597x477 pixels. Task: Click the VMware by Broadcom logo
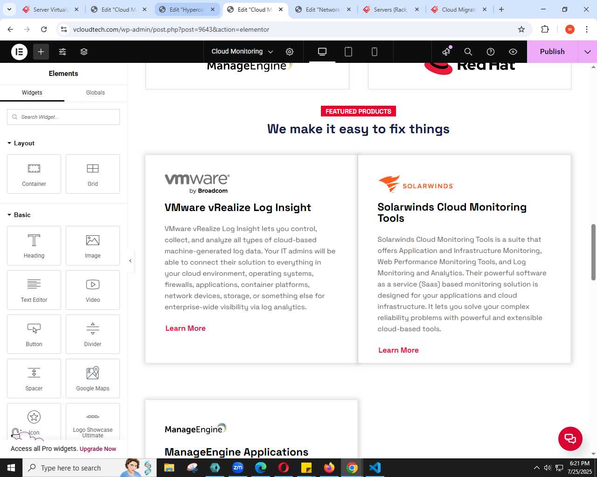click(197, 184)
